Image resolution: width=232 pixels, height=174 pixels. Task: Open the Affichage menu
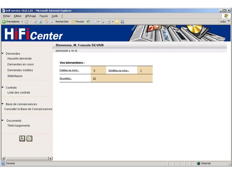pyautogui.click(x=30, y=16)
